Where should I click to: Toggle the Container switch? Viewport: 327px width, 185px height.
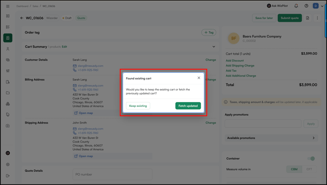pos(311,159)
